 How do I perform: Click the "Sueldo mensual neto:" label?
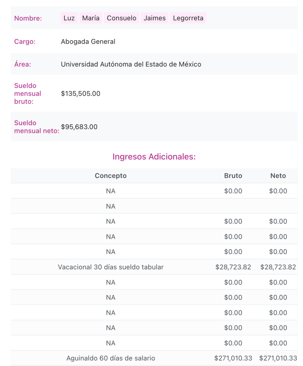pyautogui.click(x=36, y=127)
